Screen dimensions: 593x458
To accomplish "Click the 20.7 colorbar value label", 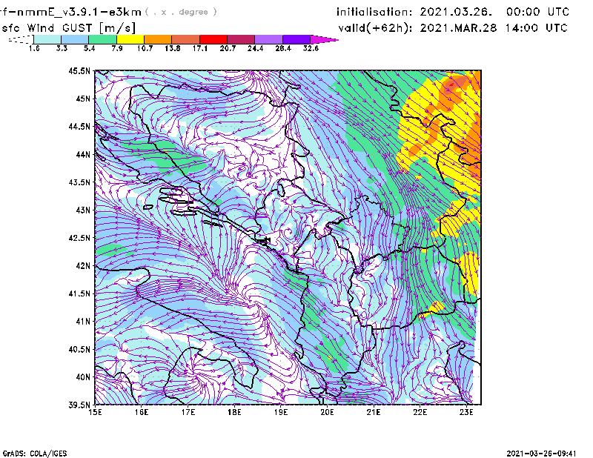I will coord(228,48).
